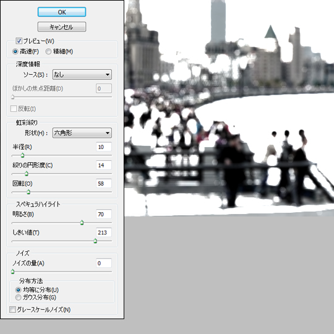This screenshot has width=334, height=334.
Task: Confirm the lens blur with OK
Action: pos(62,12)
